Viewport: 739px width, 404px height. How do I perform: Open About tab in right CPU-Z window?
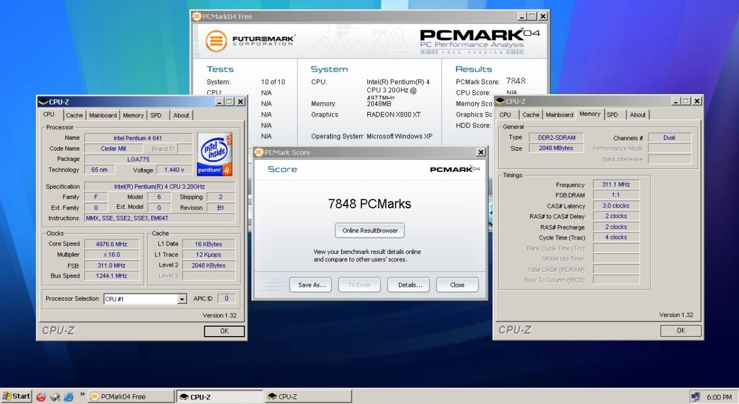638,115
